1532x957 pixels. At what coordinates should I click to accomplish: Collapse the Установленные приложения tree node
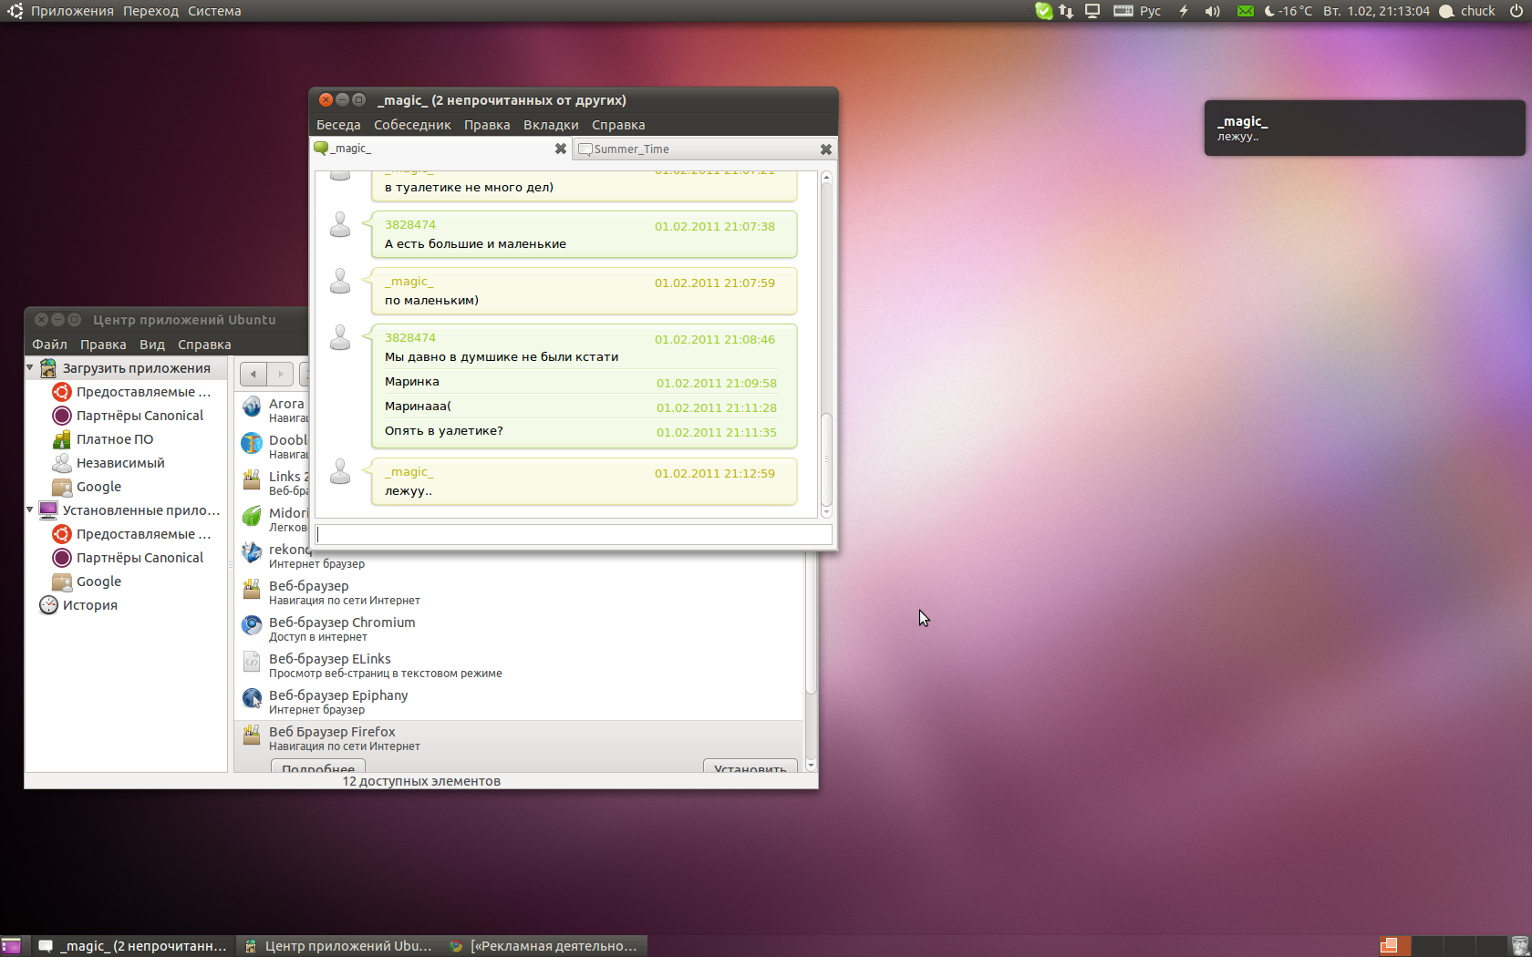30,510
